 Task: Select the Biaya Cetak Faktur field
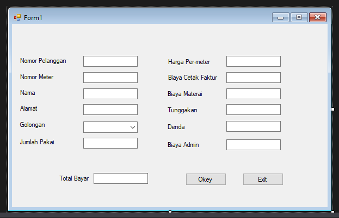tap(254, 78)
